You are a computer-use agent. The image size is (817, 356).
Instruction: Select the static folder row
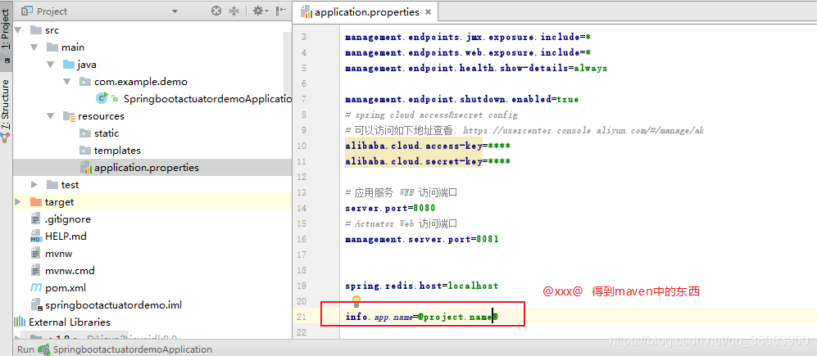[152, 133]
